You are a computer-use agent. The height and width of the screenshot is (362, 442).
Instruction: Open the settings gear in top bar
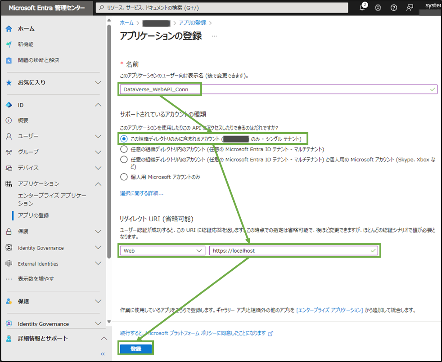(x=378, y=8)
